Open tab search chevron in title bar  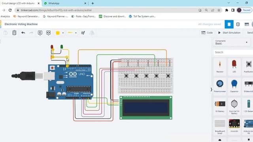[228, 3]
